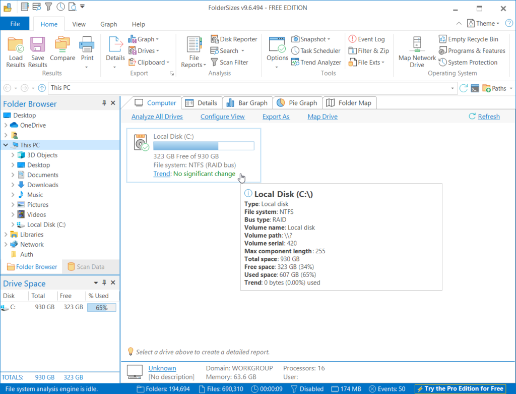
Task: Open the Scan Filter tool
Action: 229,62
